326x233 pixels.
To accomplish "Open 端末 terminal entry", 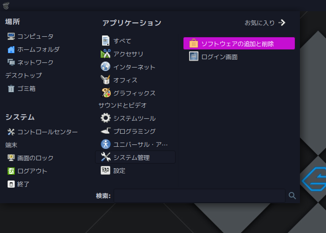I will click(11, 145).
